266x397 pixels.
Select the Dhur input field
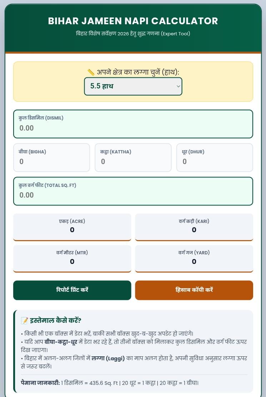coord(215,161)
